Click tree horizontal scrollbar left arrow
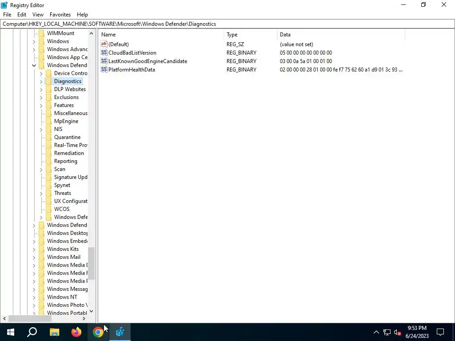Image resolution: width=455 pixels, height=341 pixels. pyautogui.click(x=4, y=318)
